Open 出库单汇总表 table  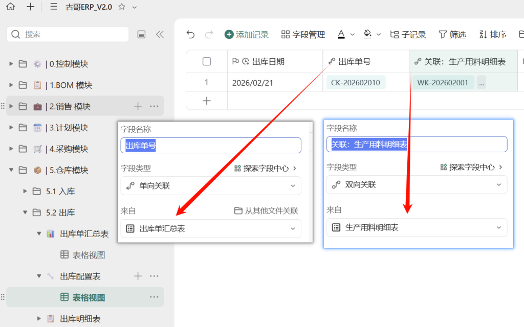[x=84, y=234]
